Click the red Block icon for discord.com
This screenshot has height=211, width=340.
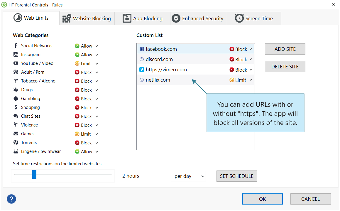[231, 59]
